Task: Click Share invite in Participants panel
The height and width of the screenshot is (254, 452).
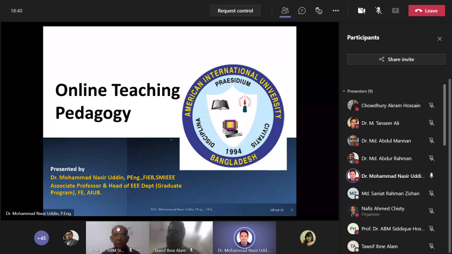Action: point(396,59)
